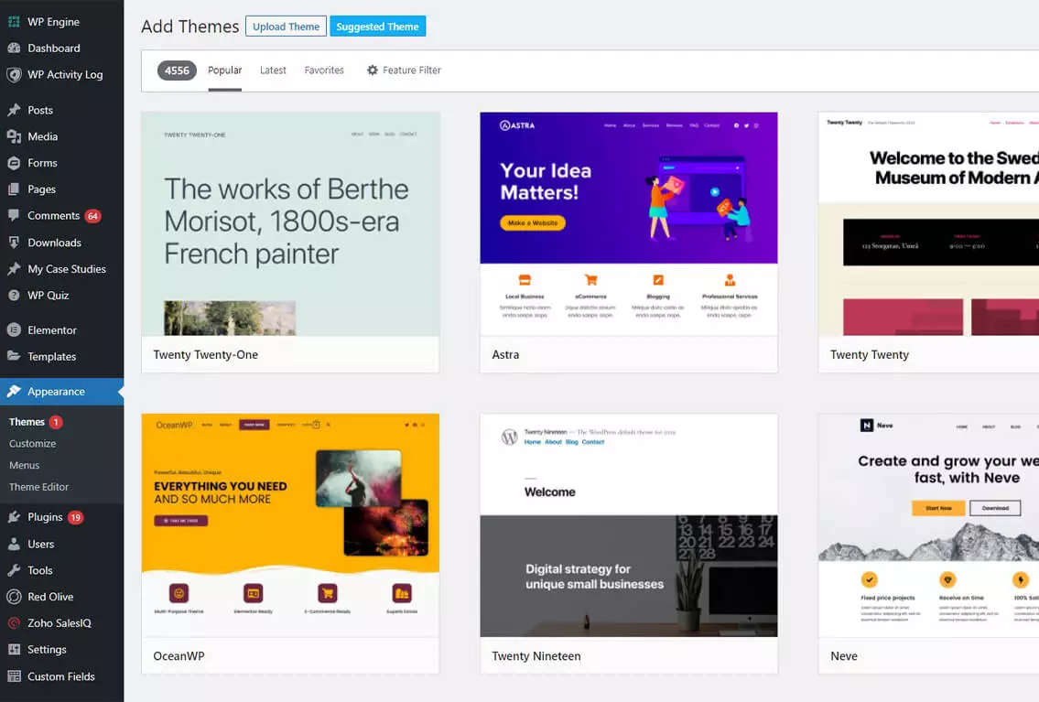
Task: Switch to the Favorites tab
Action: (324, 70)
